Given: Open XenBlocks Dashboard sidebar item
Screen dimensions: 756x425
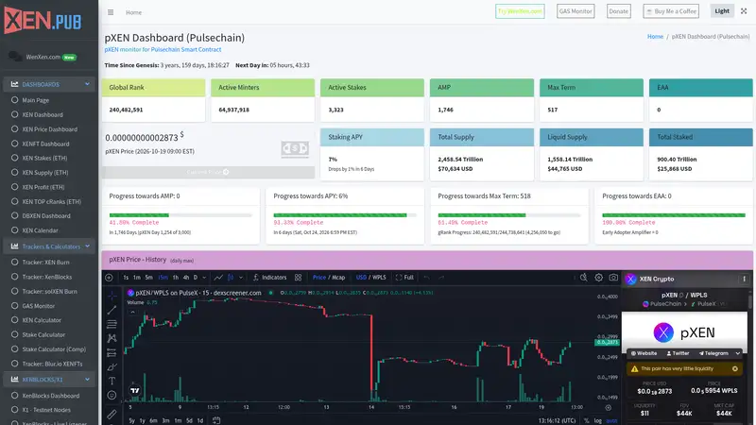Looking at the screenshot, I should click(51, 396).
